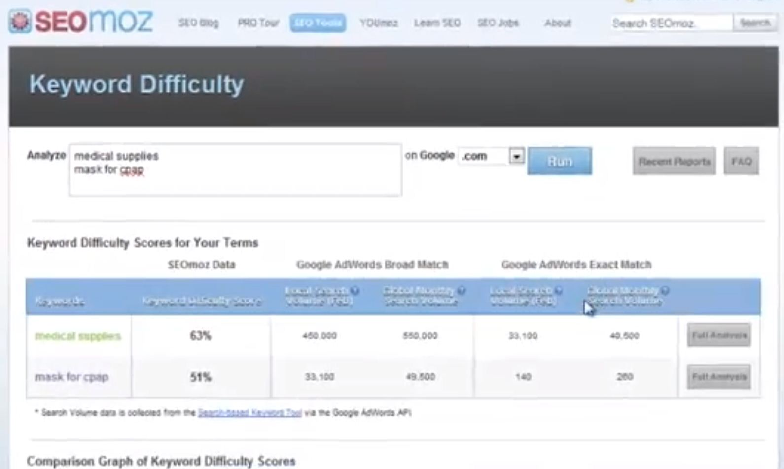
Task: Open SEO Jobs navigation item
Action: 498,23
